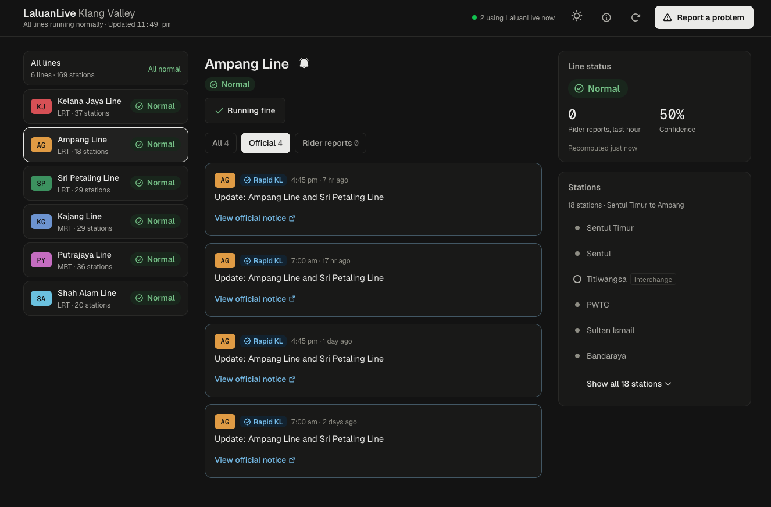The height and width of the screenshot is (507, 771).
Task: Click the Titiwangsa interchange circle marker
Action: 577,279
